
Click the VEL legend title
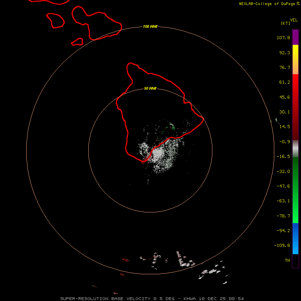[294, 20]
